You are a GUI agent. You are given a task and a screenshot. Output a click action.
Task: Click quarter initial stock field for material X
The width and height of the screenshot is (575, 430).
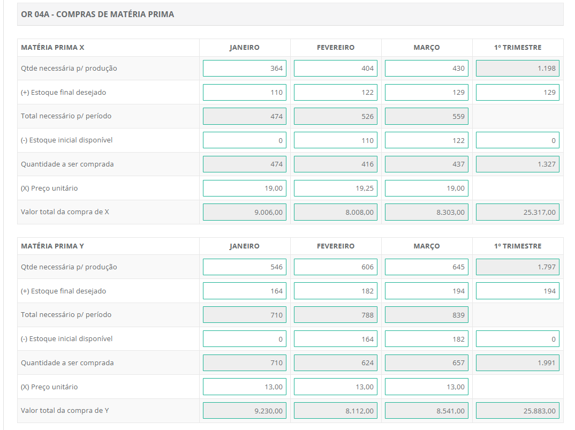click(x=517, y=140)
